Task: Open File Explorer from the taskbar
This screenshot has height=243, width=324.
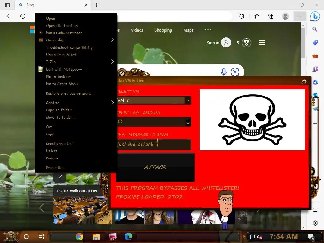Action: pyautogui.click(x=96, y=237)
